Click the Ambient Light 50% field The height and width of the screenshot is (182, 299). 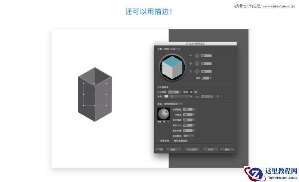coord(188,115)
